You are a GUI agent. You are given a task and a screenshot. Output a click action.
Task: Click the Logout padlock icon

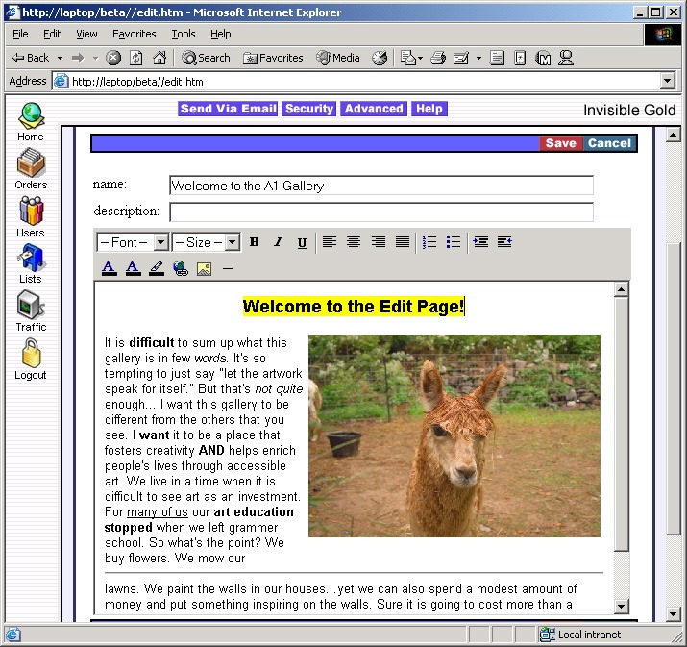[x=31, y=353]
